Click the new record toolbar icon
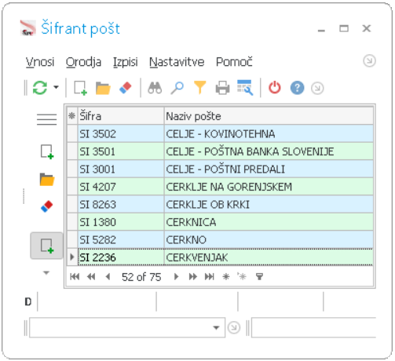The height and width of the screenshot is (361, 395). point(80,88)
